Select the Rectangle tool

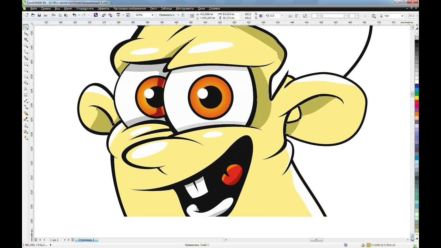pyautogui.click(x=26, y=64)
